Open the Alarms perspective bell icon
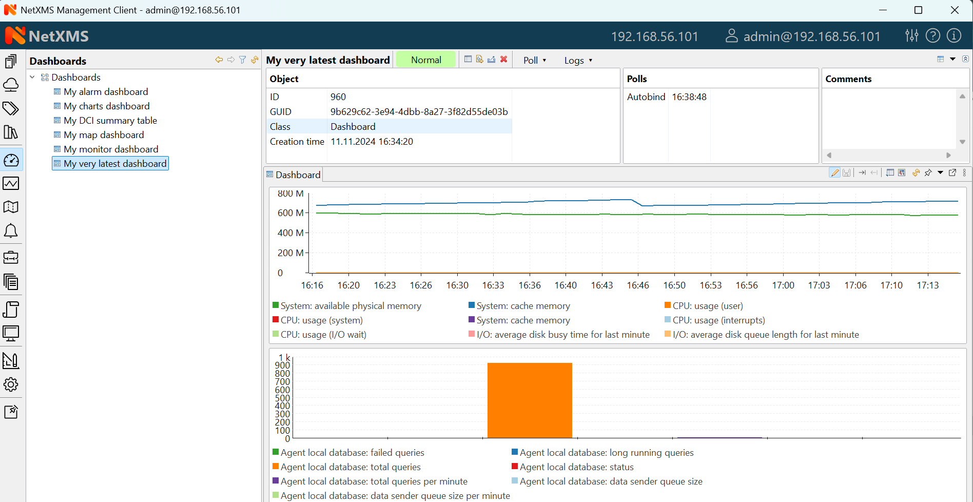The width and height of the screenshot is (973, 502). 11,231
